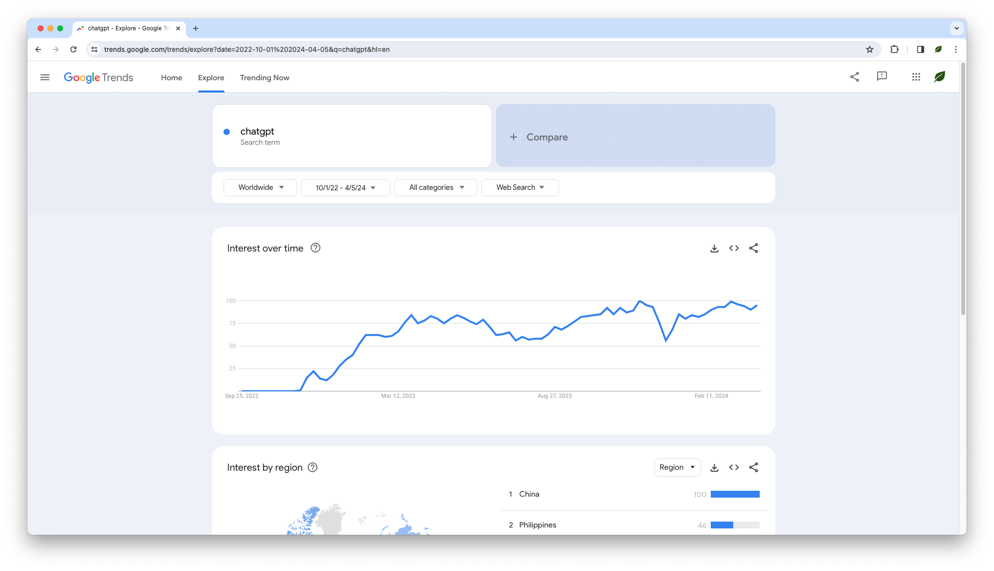Open the Region resolution dropdown
Screen dimensions: 994x571
[678, 467]
